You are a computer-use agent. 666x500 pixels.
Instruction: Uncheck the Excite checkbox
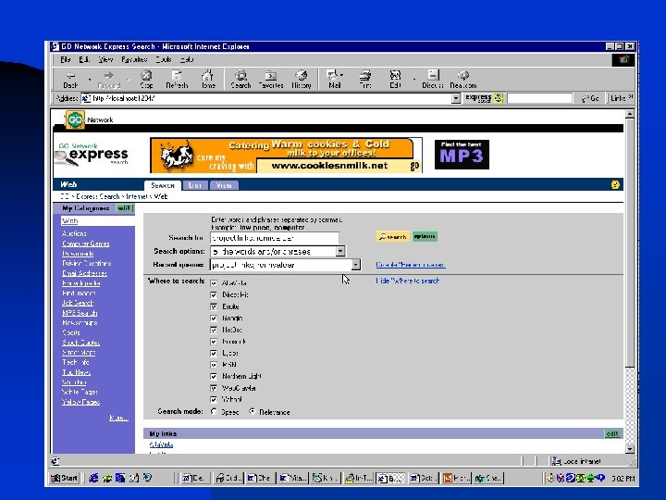[214, 306]
